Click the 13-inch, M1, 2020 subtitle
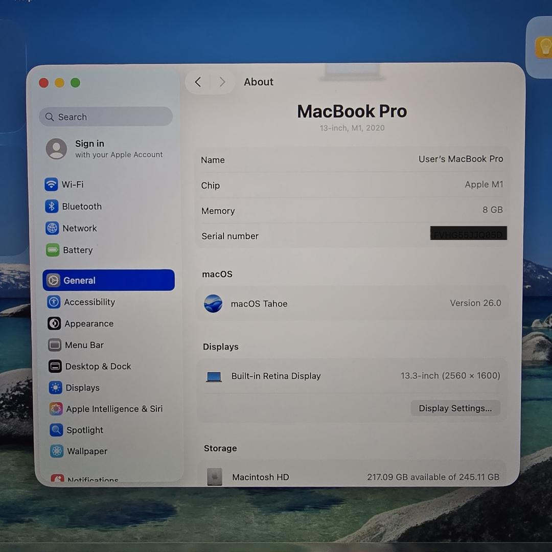 click(352, 128)
